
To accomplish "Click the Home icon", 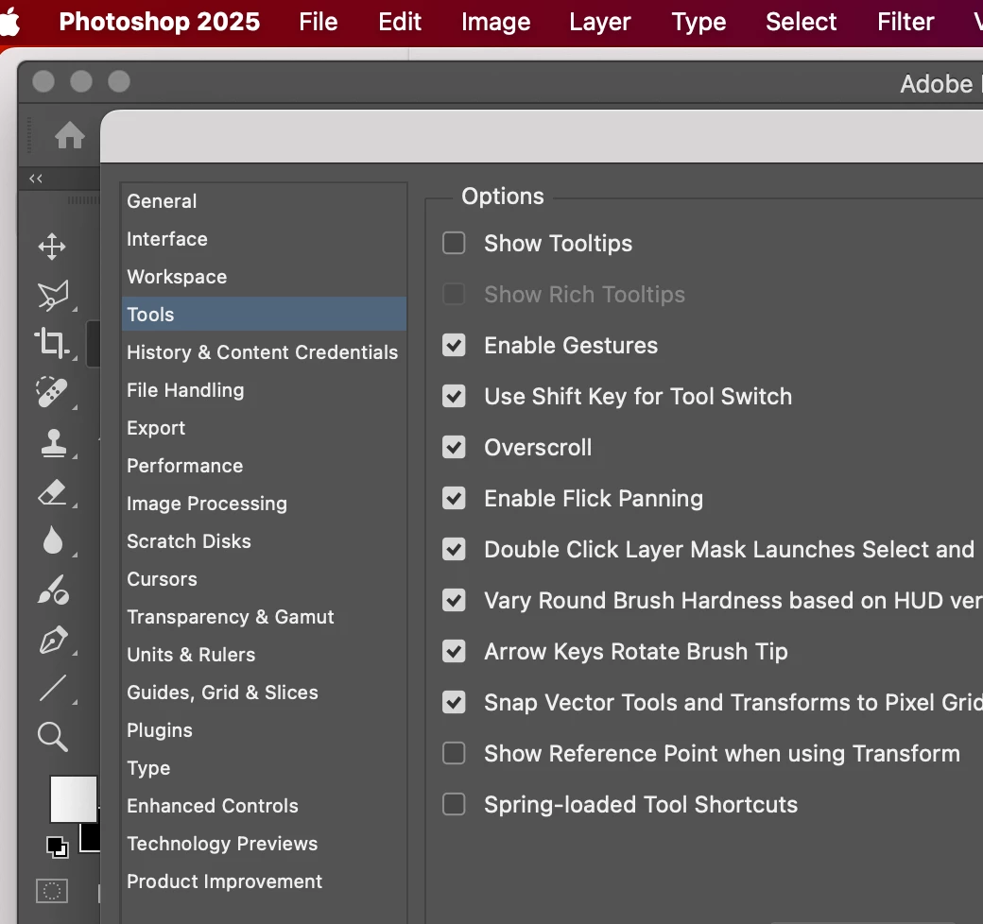I will click(x=70, y=135).
